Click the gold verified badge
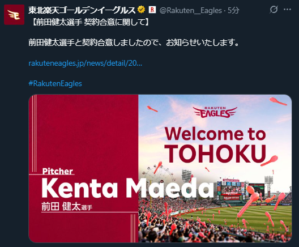 pyautogui.click(x=142, y=10)
